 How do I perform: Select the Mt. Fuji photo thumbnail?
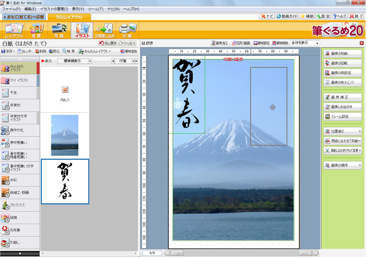point(64,135)
